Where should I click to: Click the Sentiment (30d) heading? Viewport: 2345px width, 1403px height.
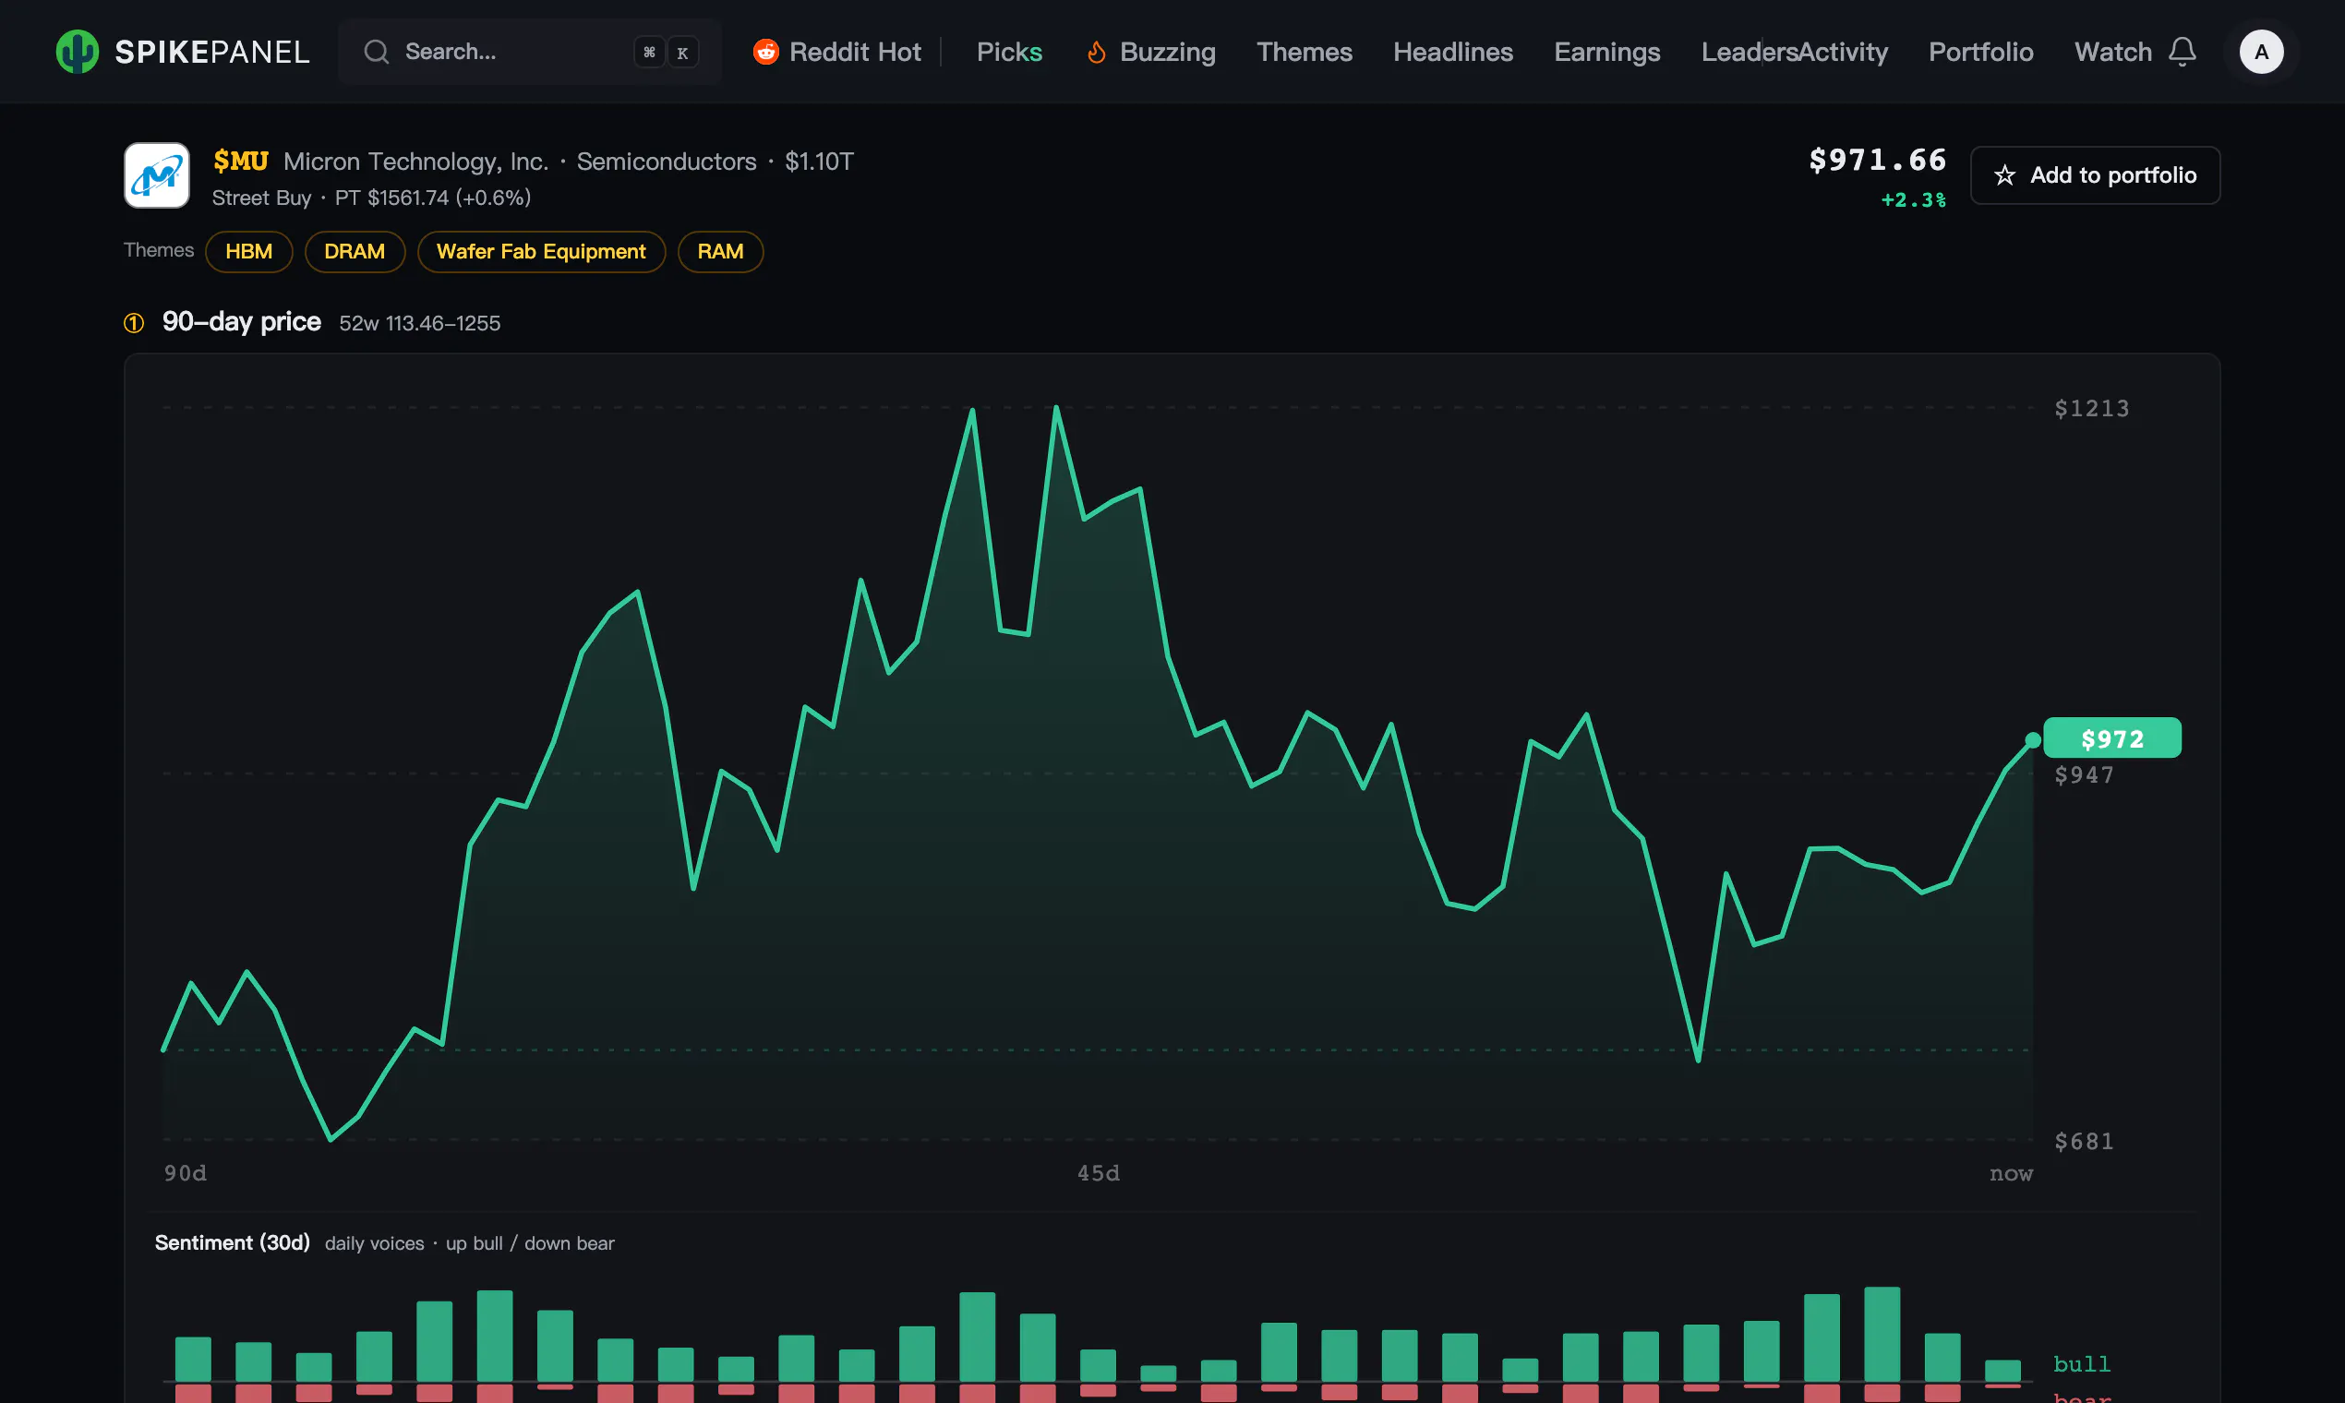[233, 1242]
